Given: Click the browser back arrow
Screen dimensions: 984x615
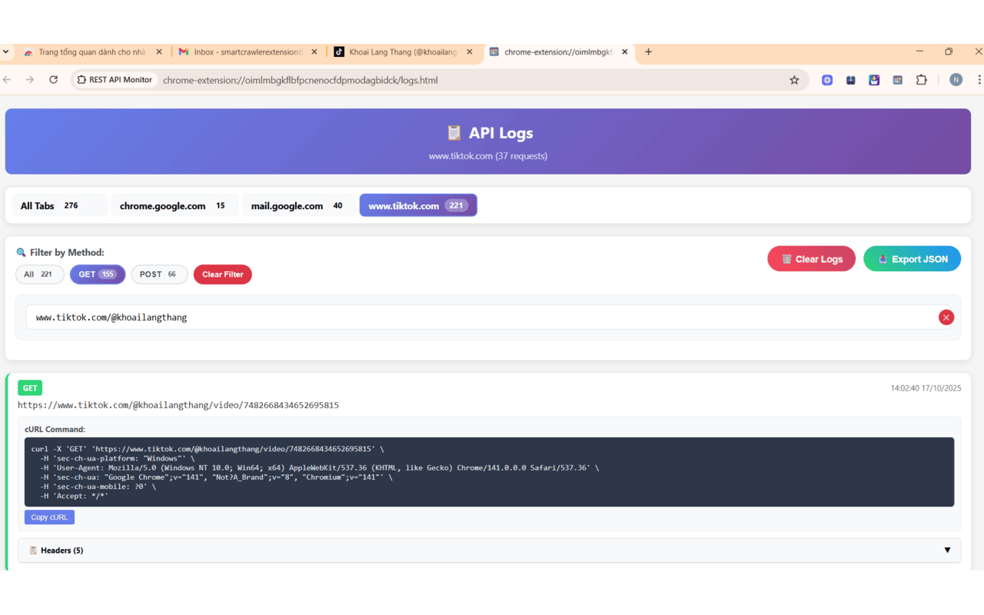Looking at the screenshot, I should tap(7, 80).
